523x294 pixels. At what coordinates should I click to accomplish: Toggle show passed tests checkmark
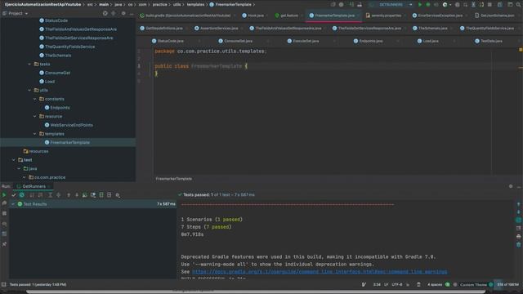pyautogui.click(x=14, y=195)
